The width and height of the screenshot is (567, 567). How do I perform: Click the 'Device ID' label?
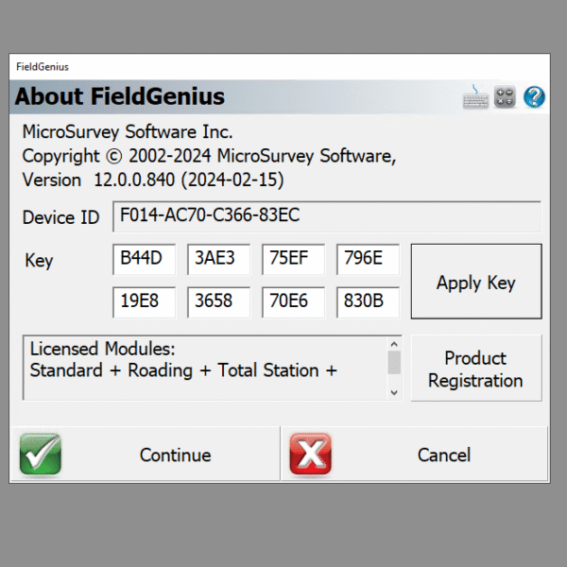click(60, 217)
